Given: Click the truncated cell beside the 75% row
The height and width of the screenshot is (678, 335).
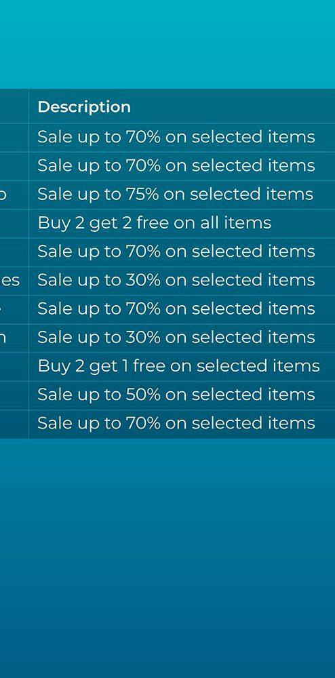Looking at the screenshot, I should coord(14,195).
